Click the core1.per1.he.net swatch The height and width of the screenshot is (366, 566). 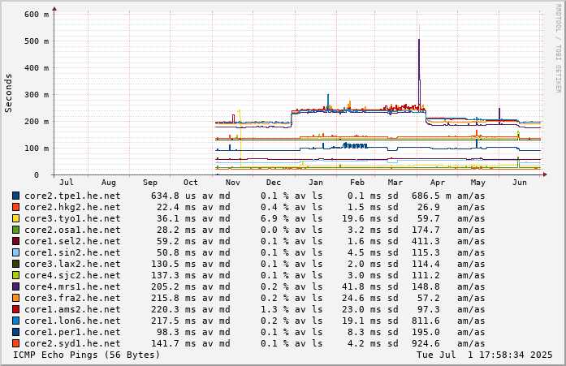point(16,332)
